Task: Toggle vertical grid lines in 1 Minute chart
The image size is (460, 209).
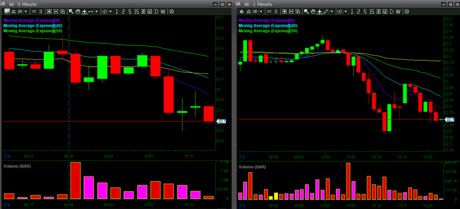Action: pos(276,11)
